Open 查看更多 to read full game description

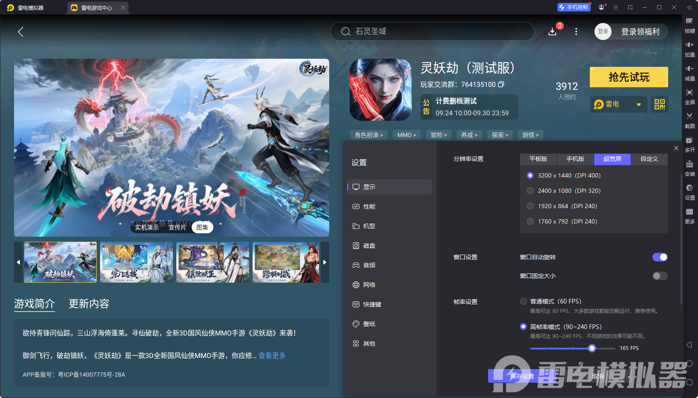click(272, 355)
